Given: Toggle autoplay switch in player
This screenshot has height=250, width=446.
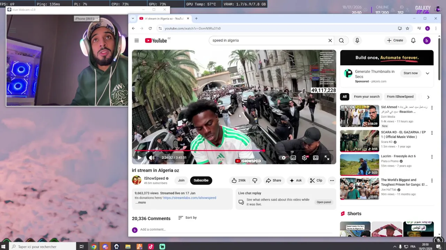Looking at the screenshot, I should point(283,158).
